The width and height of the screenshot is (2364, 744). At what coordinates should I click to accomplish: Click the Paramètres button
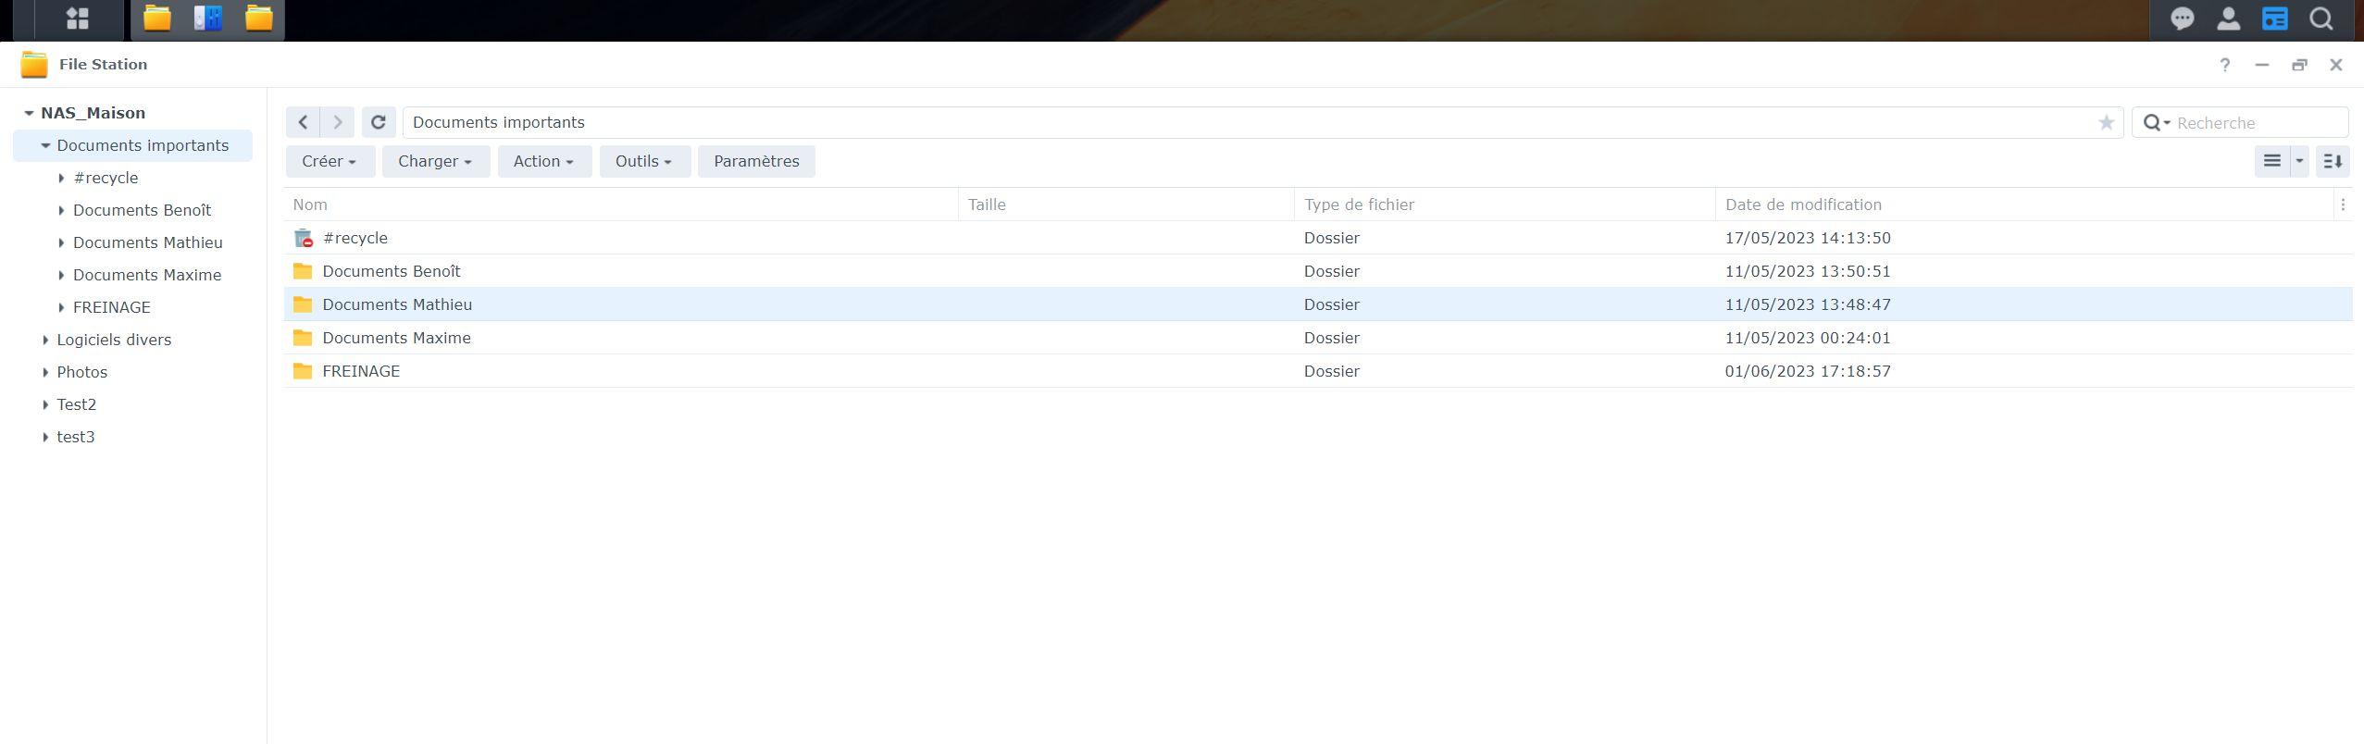click(756, 161)
